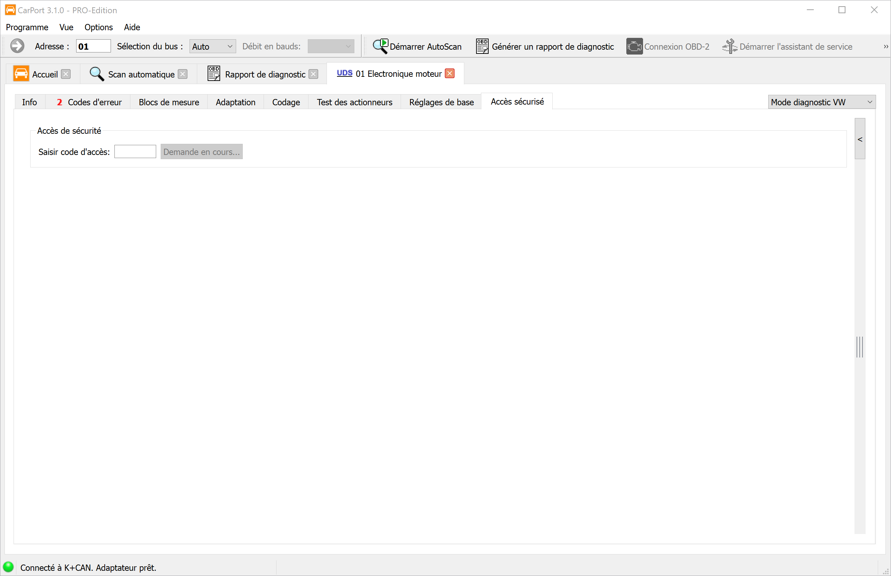The image size is (891, 576).
Task: Click the vertical splitter grip handle
Action: tap(860, 347)
